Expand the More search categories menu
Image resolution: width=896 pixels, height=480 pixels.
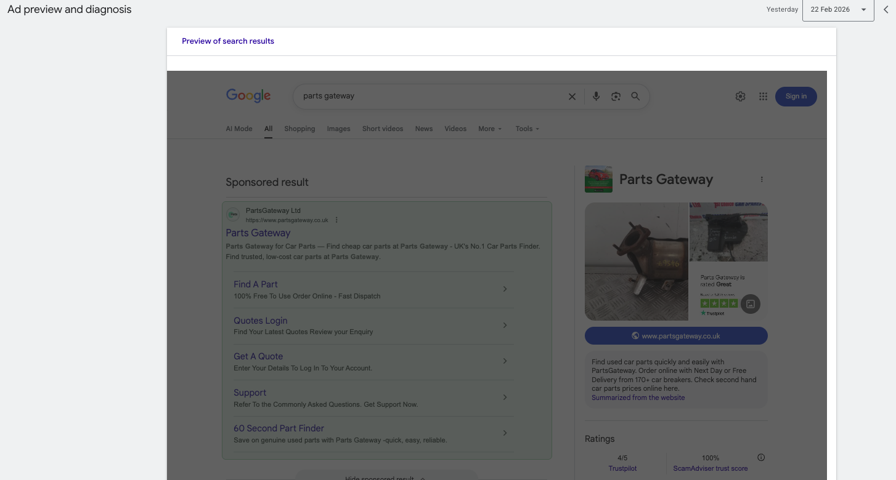pyautogui.click(x=489, y=129)
